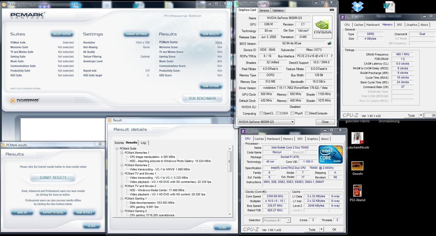Click the PCMark results window title icon
The image size is (436, 236).
tap(3, 145)
